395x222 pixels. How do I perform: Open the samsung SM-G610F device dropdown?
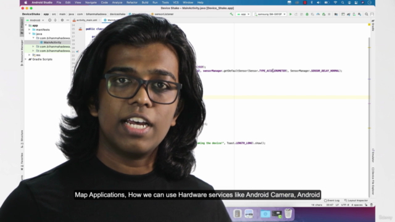[x=270, y=14]
